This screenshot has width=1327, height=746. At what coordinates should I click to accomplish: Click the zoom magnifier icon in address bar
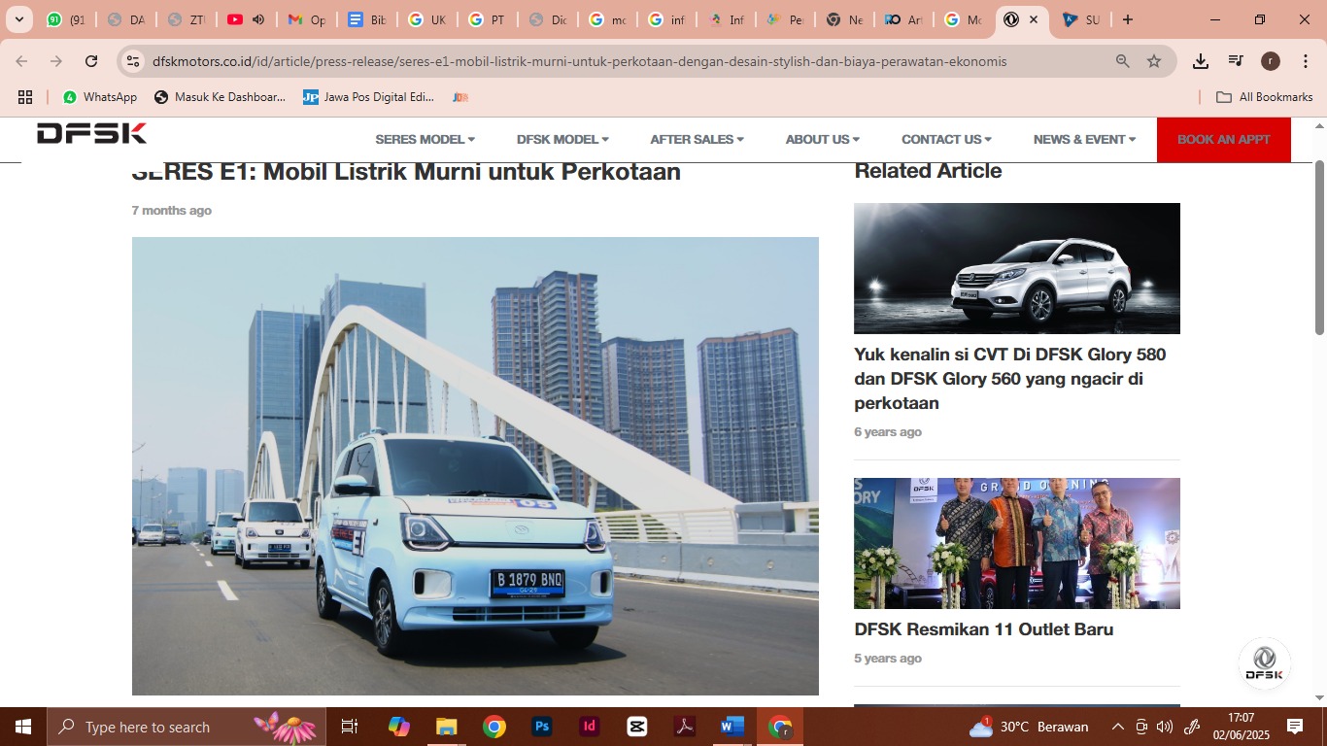(x=1123, y=61)
